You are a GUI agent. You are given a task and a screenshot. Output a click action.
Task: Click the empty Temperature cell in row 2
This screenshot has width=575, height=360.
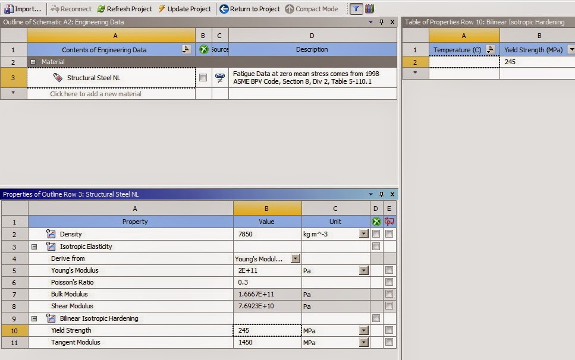[x=464, y=62]
